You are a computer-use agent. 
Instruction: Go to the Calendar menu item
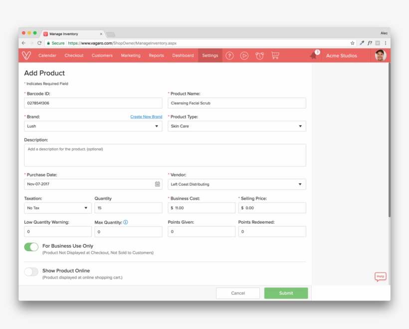pos(47,55)
